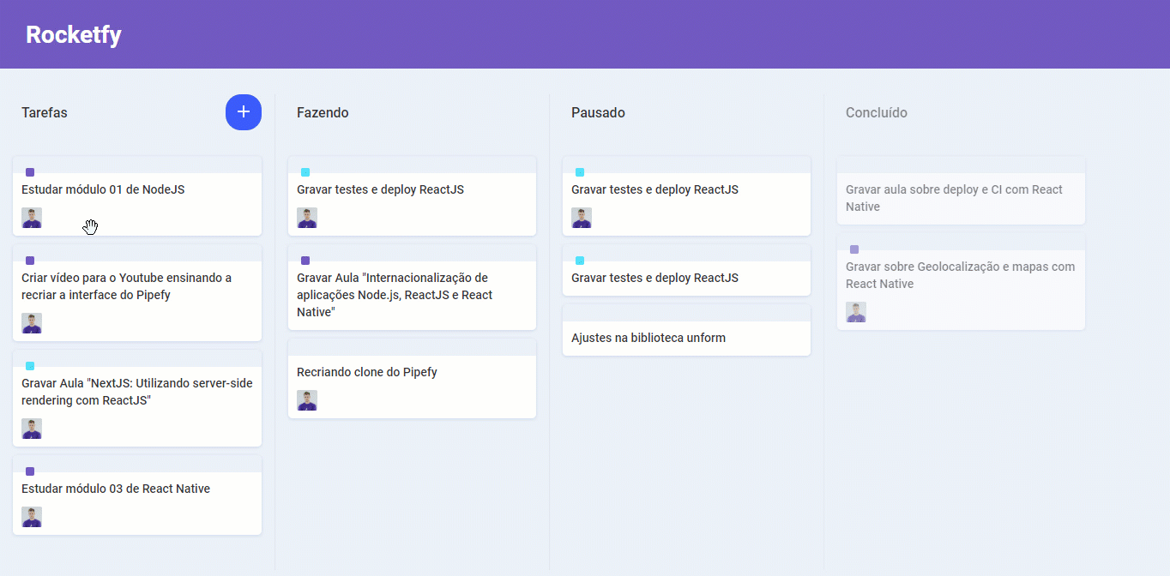Screen dimensions: 1170x576
Task: Open "Gravar Aula Internacionalização" card text
Action: (x=395, y=295)
